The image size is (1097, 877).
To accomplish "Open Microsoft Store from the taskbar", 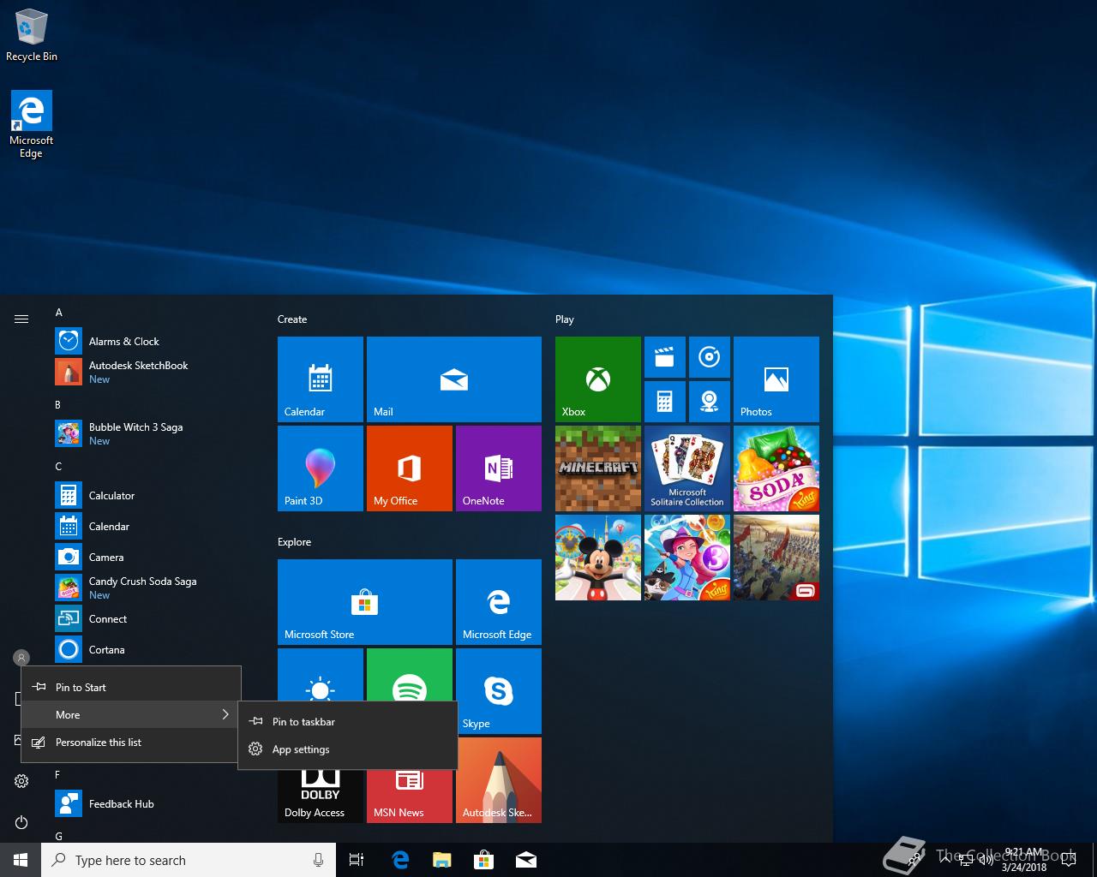I will (484, 860).
